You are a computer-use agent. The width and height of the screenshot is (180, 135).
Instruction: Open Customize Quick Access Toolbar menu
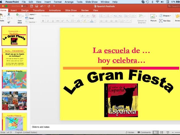coord(54,6)
